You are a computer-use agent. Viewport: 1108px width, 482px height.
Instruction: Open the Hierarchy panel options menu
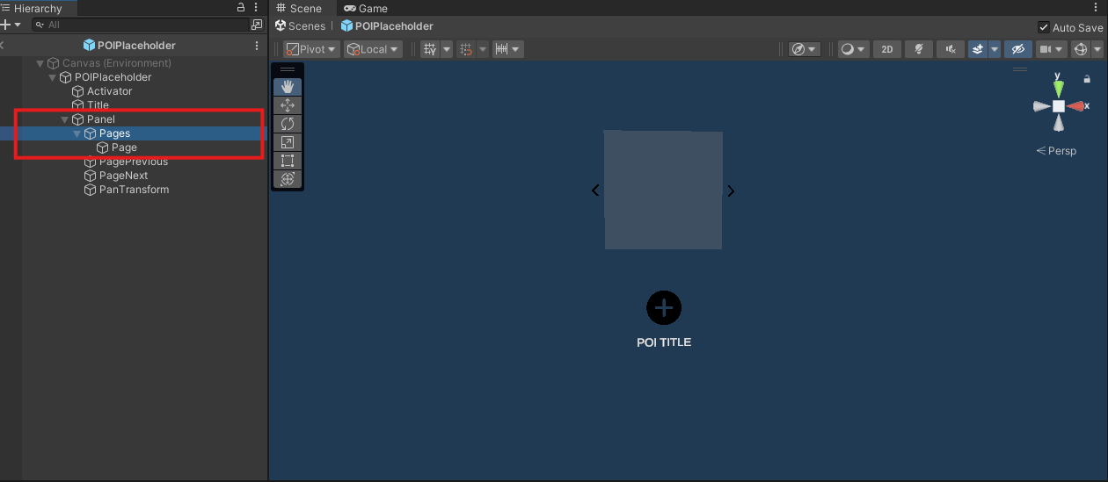pos(257,7)
